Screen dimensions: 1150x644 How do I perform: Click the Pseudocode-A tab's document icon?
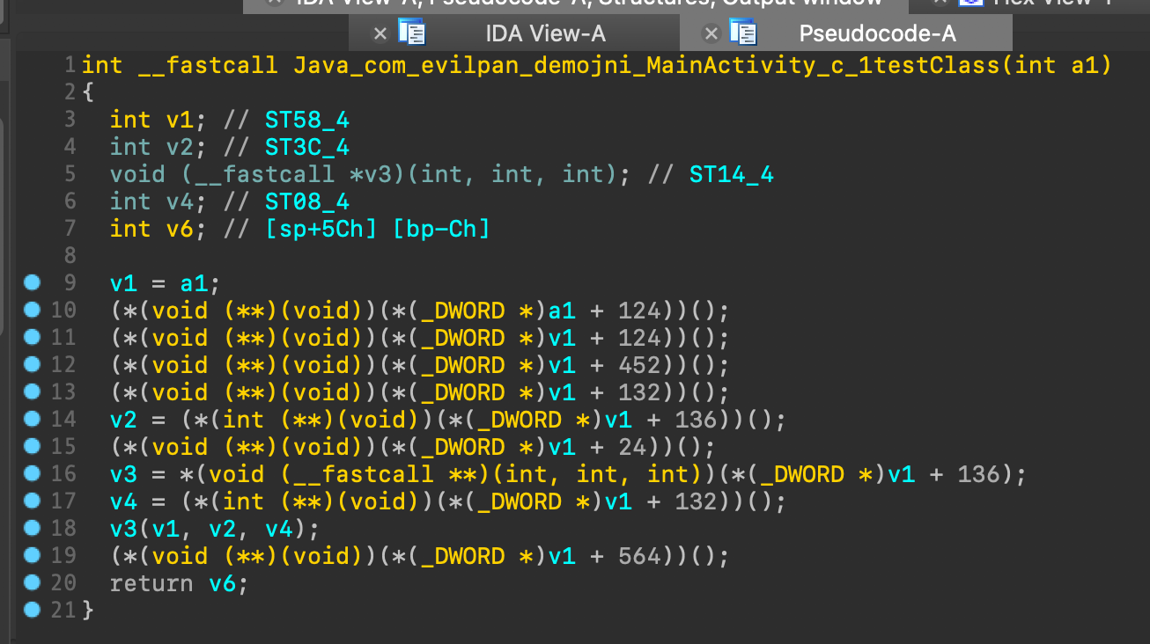point(743,33)
